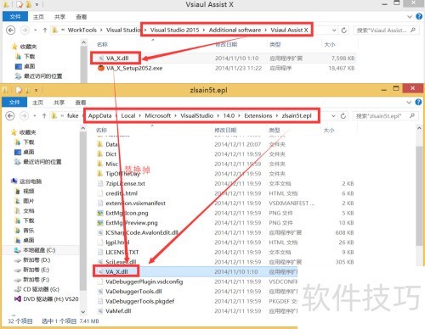Screen dimensions: 425x329
Task: Sort by 类型 column in zlsain5t.epl window
Action: coord(275,130)
